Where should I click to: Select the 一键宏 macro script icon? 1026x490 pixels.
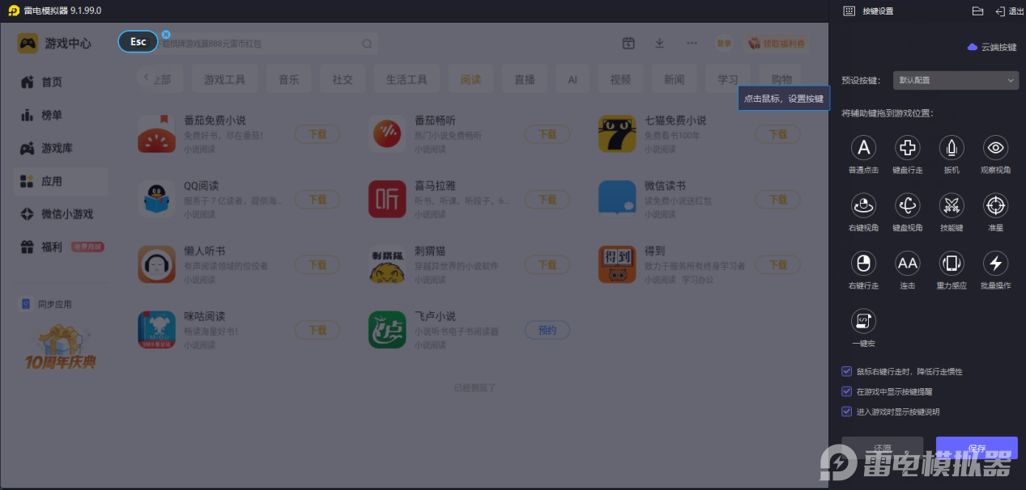(x=863, y=321)
